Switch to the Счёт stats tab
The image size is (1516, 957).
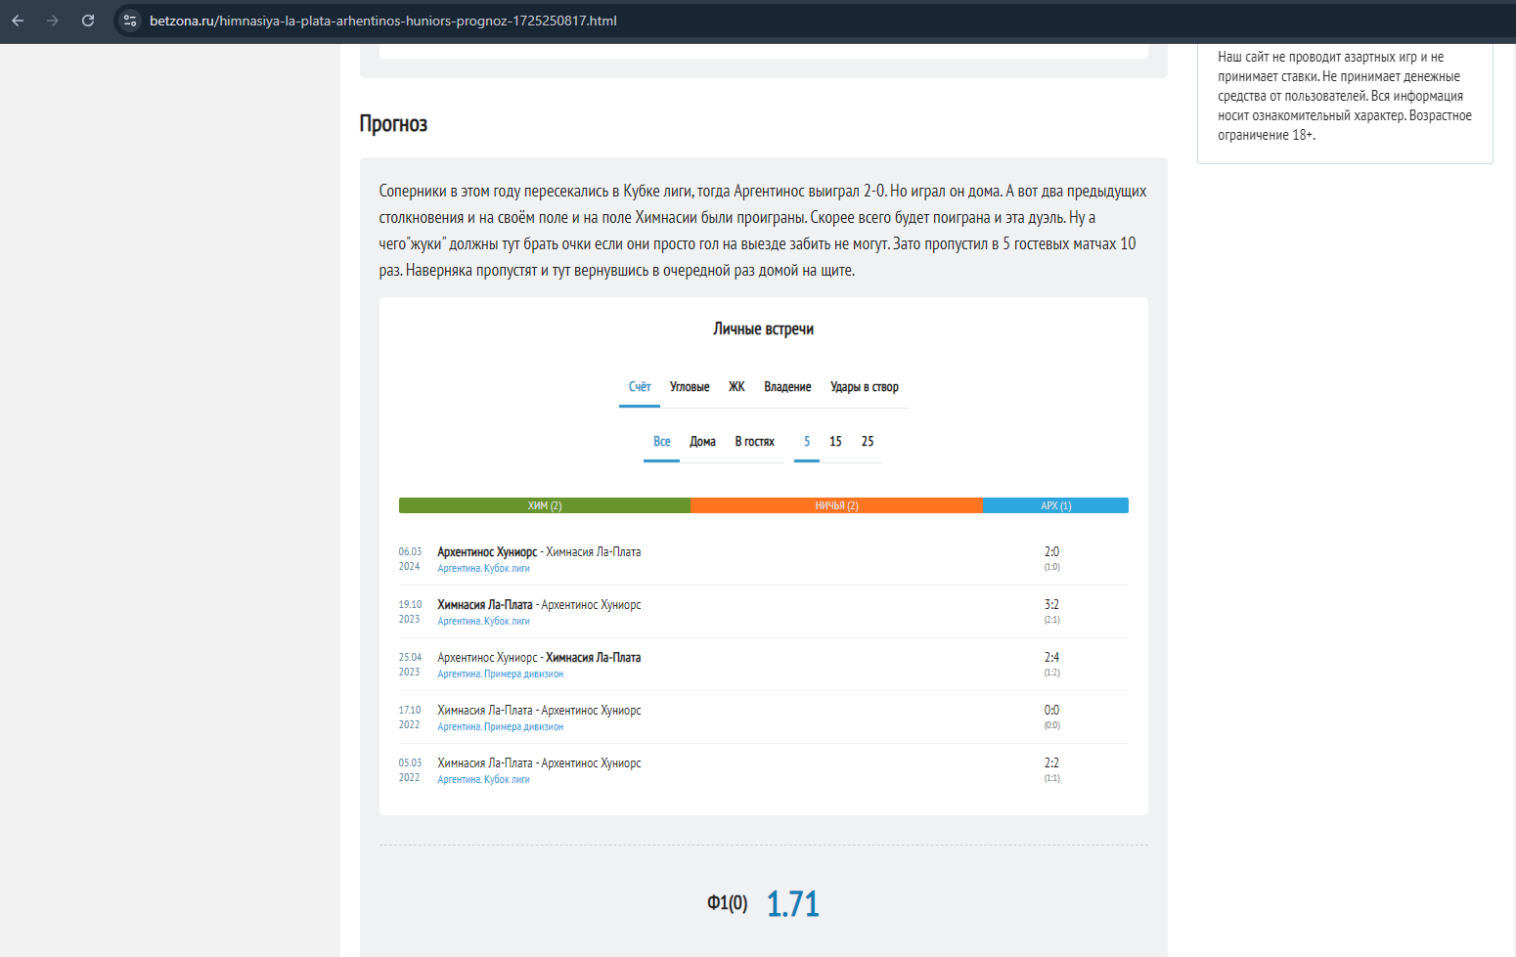(x=640, y=387)
